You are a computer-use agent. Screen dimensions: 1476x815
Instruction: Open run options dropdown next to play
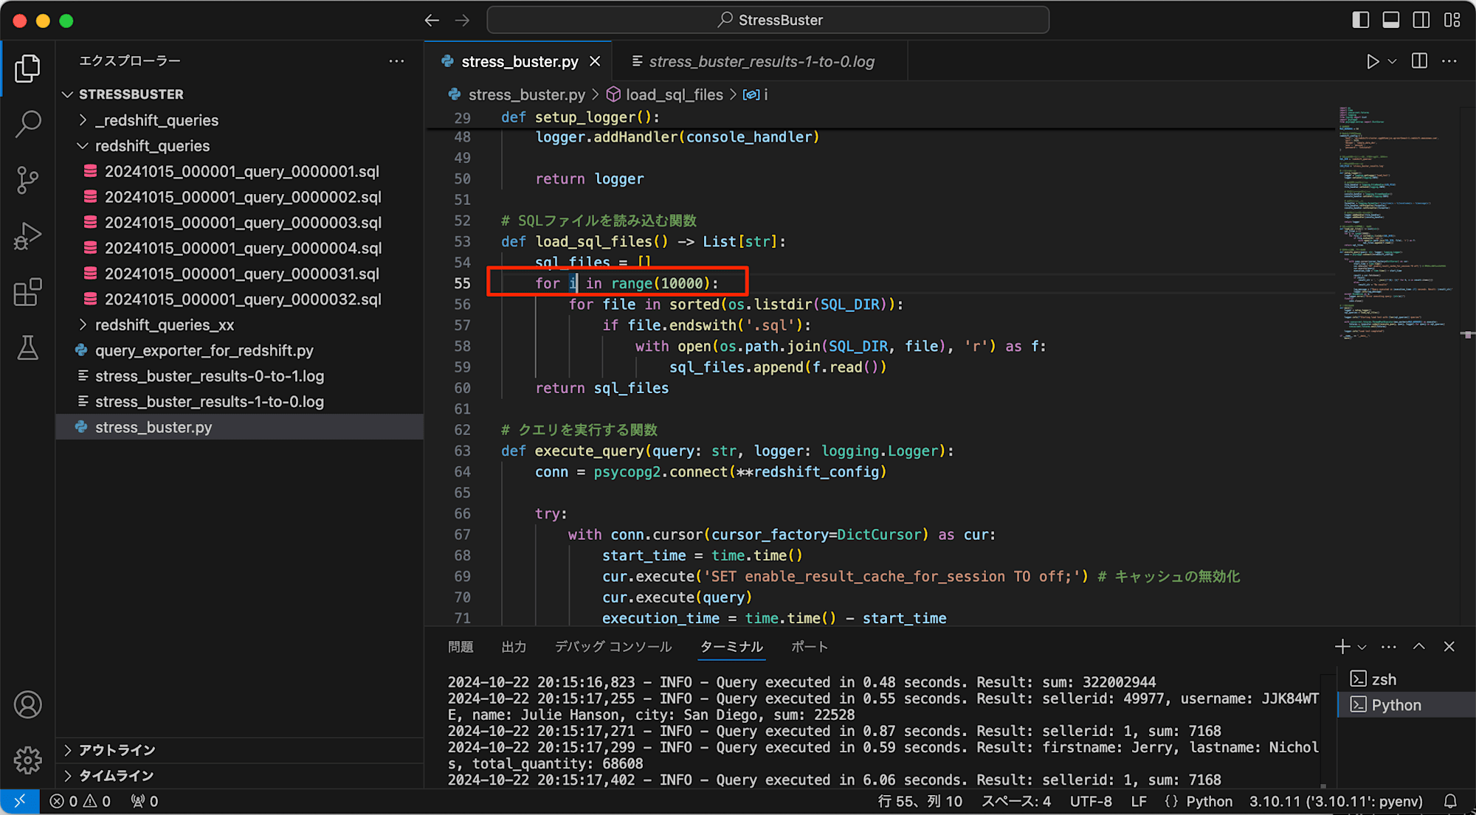pos(1392,61)
